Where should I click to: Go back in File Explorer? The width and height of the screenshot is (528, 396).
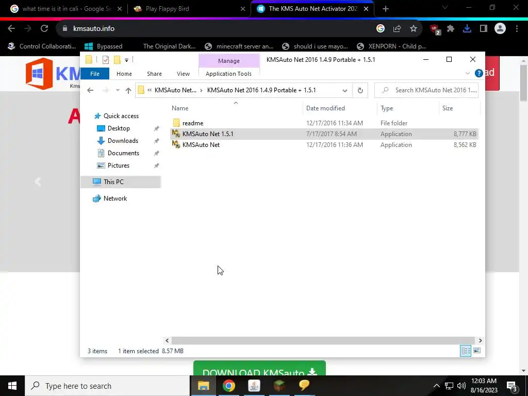tap(90, 90)
